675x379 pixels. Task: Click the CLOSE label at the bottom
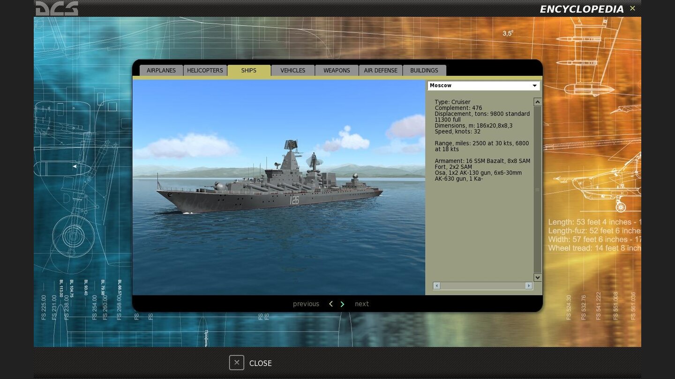click(x=261, y=363)
